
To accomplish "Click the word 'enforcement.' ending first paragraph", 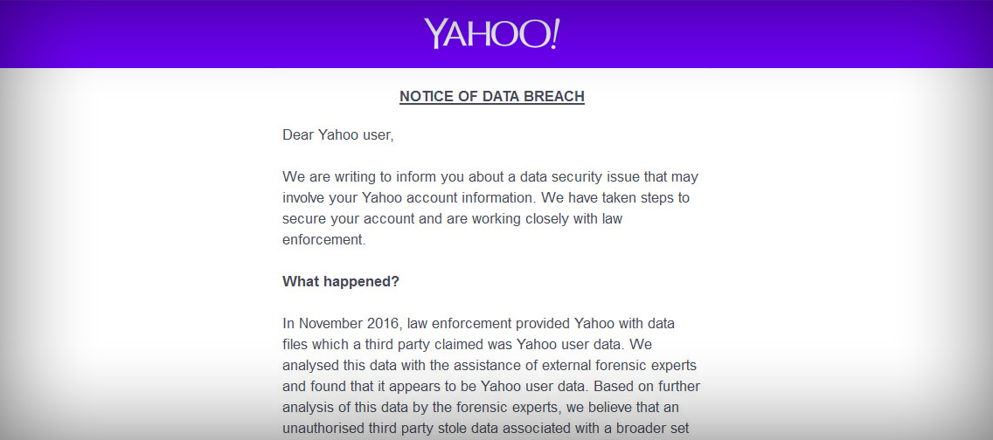I will (324, 240).
